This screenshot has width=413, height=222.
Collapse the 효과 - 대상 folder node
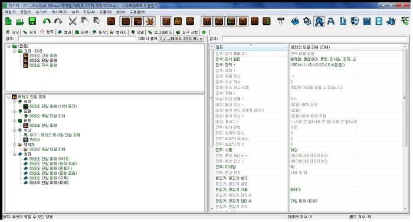click(x=15, y=51)
